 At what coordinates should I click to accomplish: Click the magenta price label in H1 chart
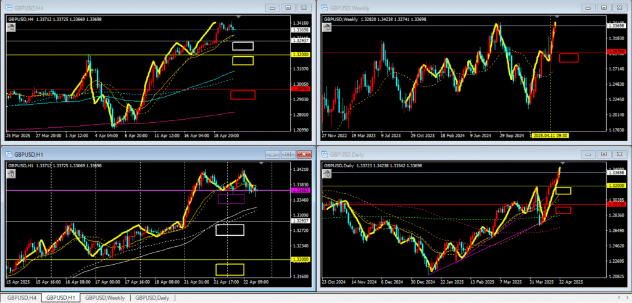[x=302, y=191]
